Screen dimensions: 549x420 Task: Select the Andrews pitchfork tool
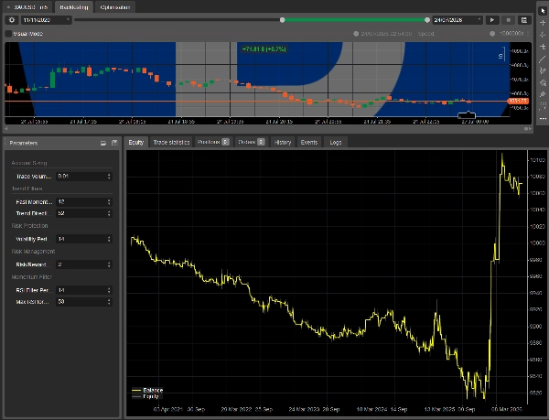click(x=543, y=82)
